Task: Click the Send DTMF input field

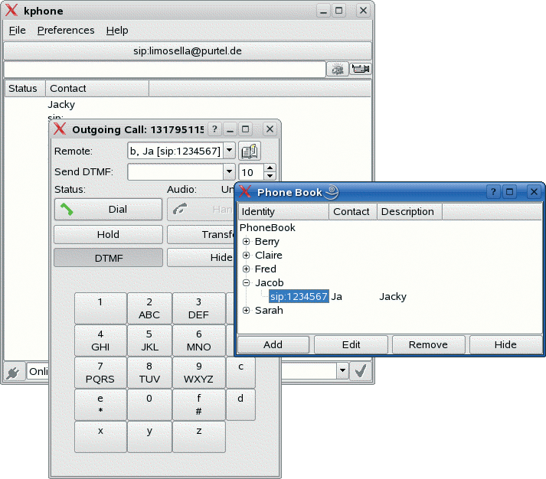Action: click(176, 172)
